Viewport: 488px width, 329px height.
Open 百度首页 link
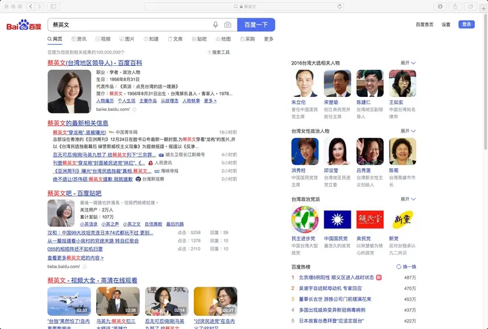click(x=425, y=24)
